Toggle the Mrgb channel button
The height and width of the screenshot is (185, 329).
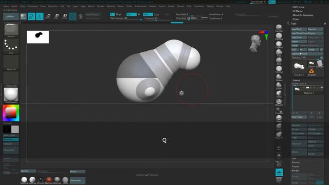click(119, 14)
